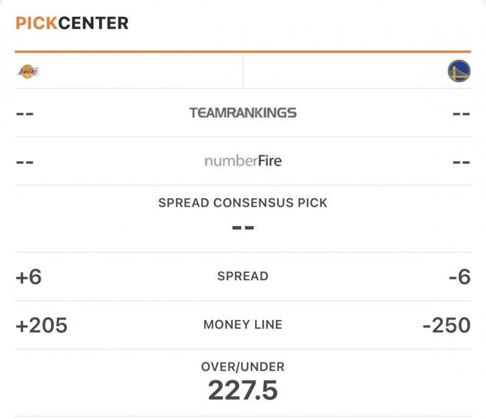The height and width of the screenshot is (419, 486).
Task: Click the Lakers +205 money line
Action: click(x=41, y=325)
